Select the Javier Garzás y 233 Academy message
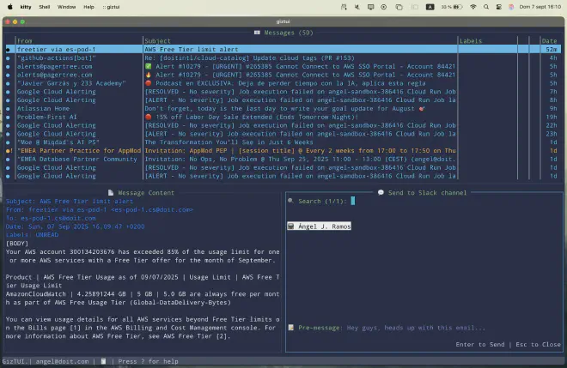 283,83
